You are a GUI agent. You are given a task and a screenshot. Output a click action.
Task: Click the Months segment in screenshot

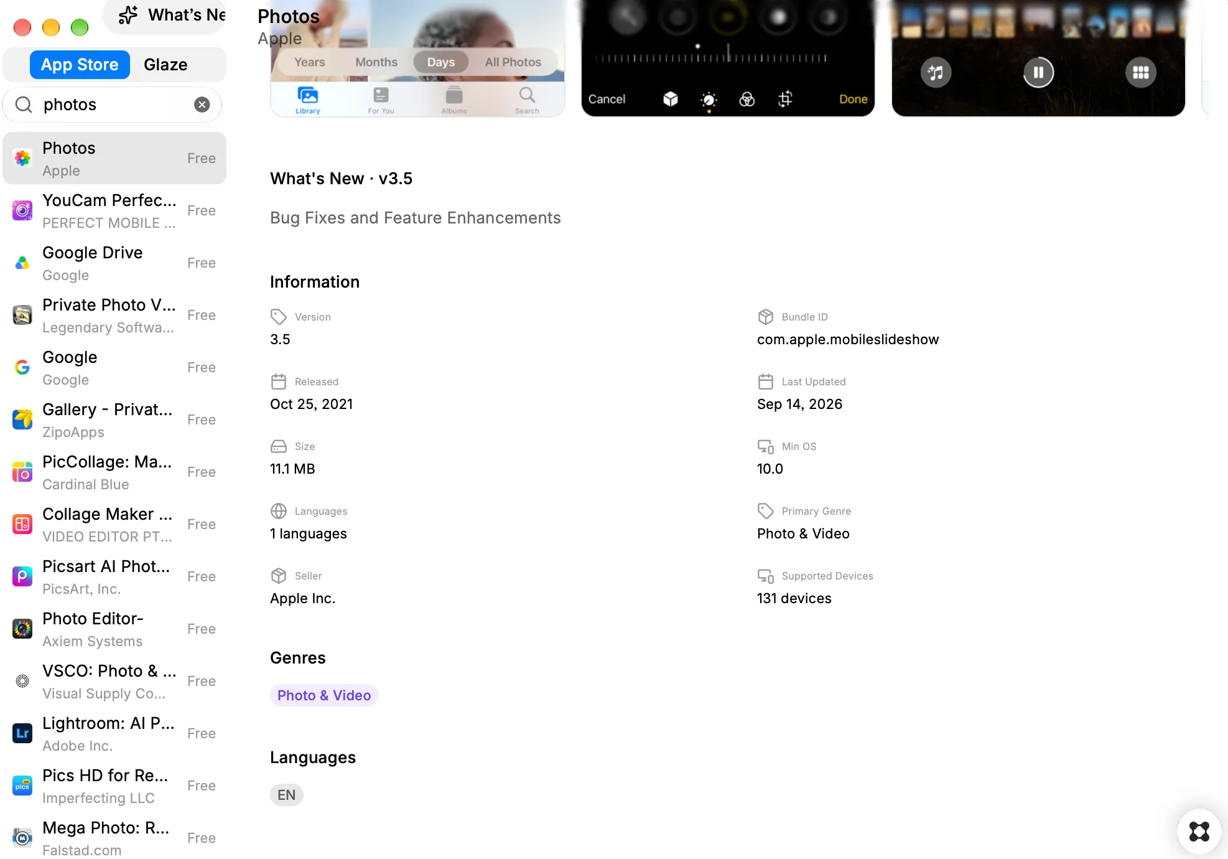tap(376, 62)
